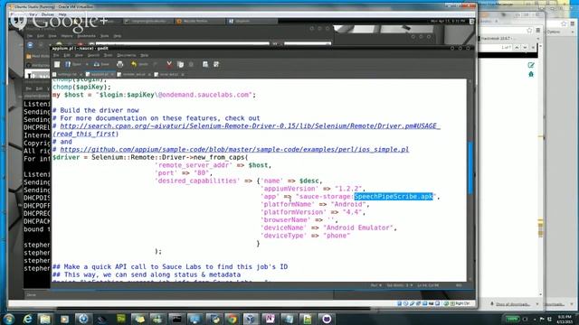Expand the download item dropdown arrow in Chrome
This screenshot has width=579, height=325.
(537, 304)
